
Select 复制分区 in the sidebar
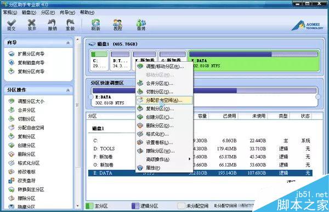pyautogui.click(x=22, y=136)
